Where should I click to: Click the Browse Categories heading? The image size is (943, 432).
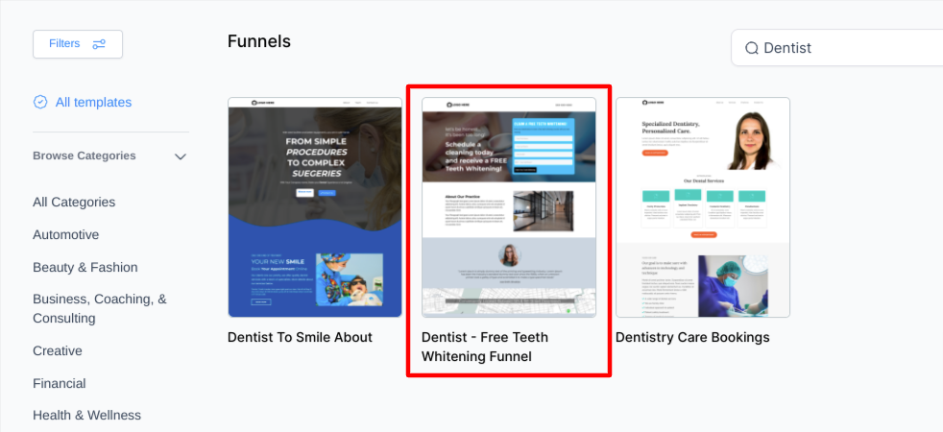pyautogui.click(x=85, y=156)
